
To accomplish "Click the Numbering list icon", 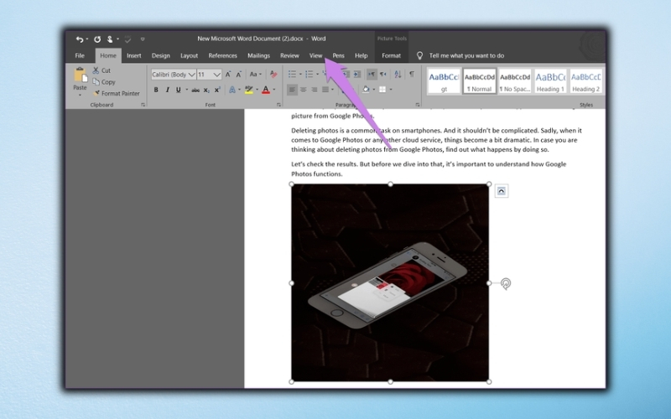I will click(309, 75).
